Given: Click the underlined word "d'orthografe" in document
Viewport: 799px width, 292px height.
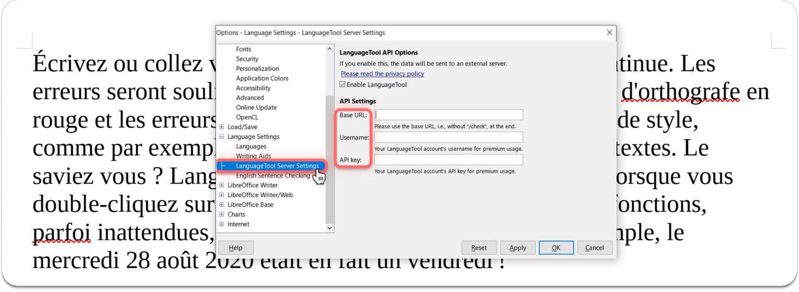Looking at the screenshot, I should (x=681, y=92).
